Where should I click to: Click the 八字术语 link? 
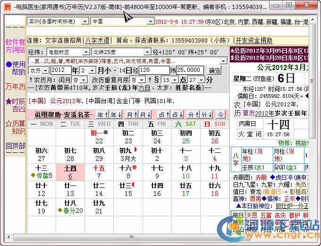[97, 40]
